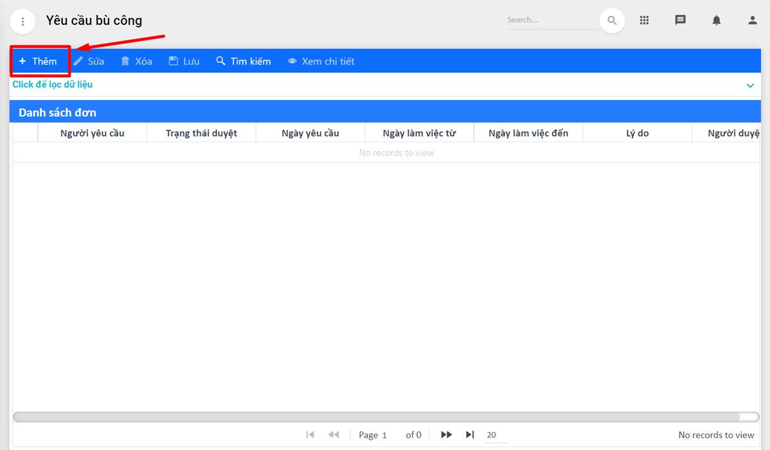This screenshot has width=770, height=450.
Task: Go to the previous page icon
Action: click(334, 435)
